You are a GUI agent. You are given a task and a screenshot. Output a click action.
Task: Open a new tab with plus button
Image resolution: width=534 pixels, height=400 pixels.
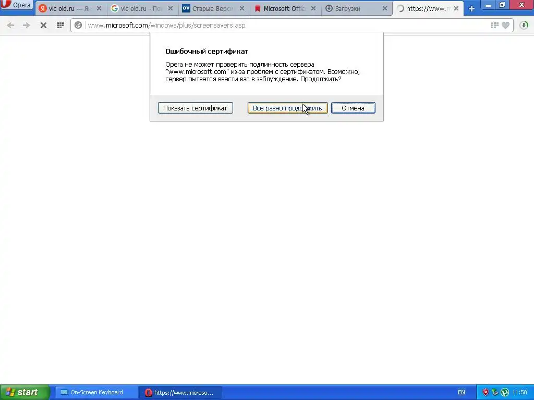[x=471, y=9]
